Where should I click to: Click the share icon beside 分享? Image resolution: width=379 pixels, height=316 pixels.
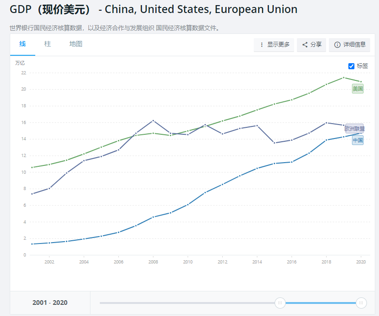[x=305, y=45]
